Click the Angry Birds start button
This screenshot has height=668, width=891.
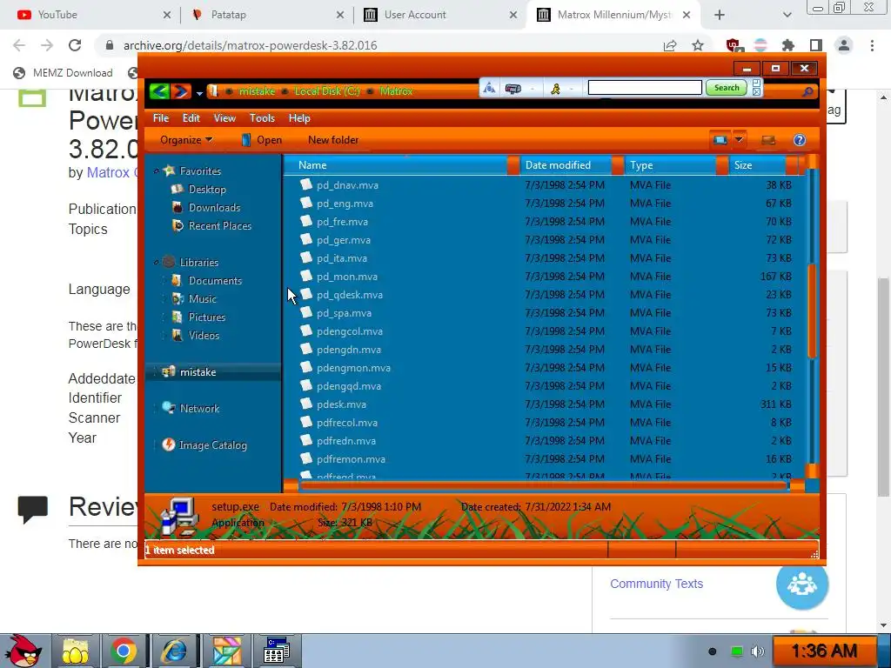[22, 651]
